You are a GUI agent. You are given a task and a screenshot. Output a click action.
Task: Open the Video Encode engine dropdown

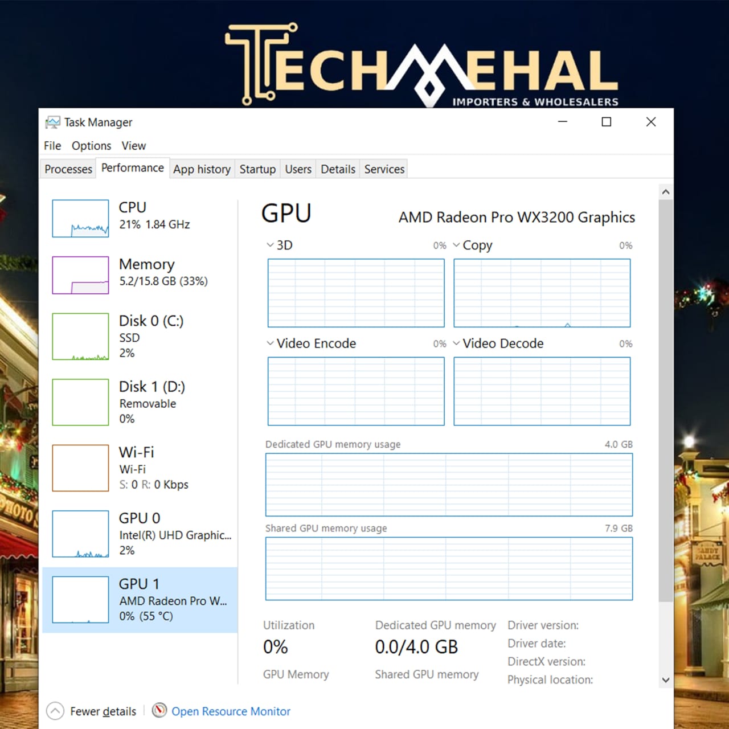tap(270, 343)
